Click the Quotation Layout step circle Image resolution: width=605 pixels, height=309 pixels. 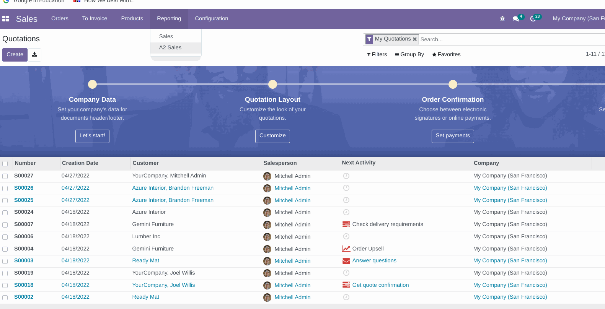[272, 84]
